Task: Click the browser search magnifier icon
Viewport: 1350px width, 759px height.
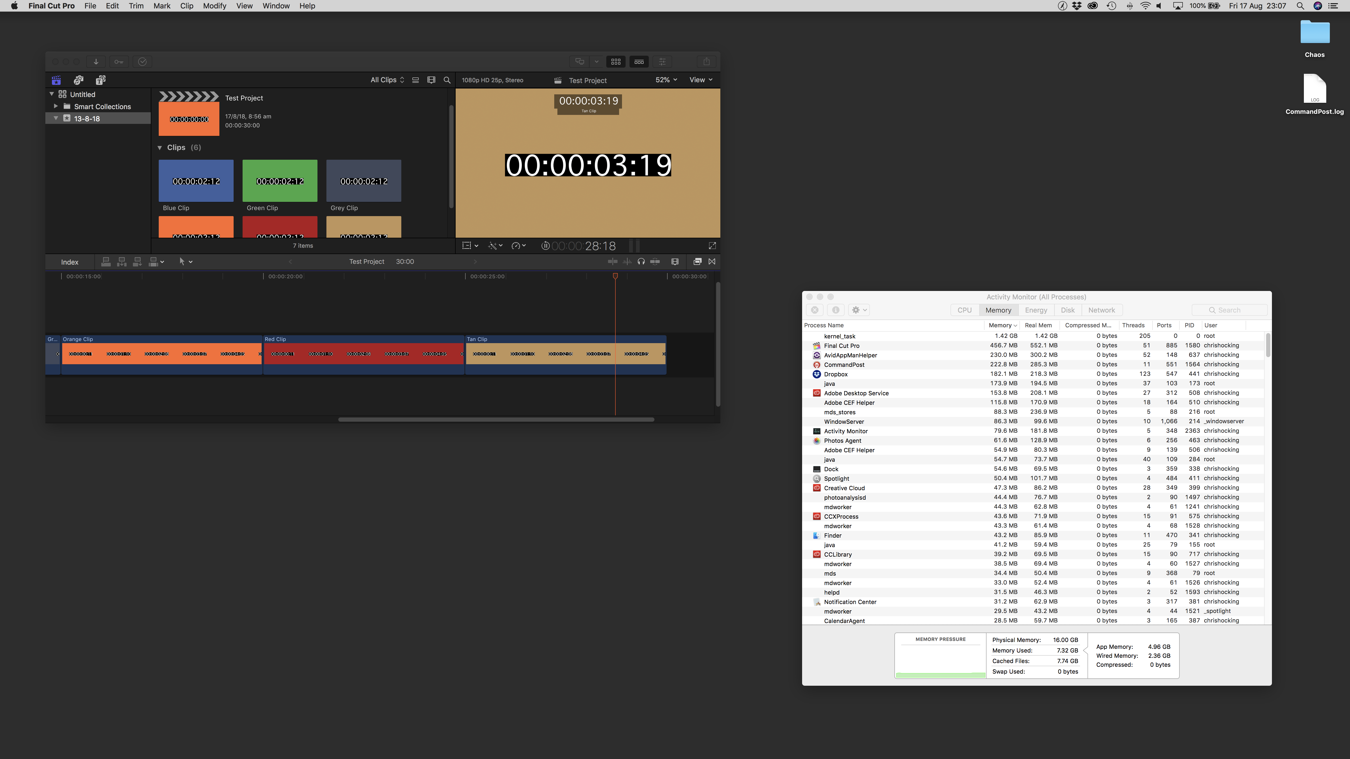Action: pyautogui.click(x=447, y=80)
